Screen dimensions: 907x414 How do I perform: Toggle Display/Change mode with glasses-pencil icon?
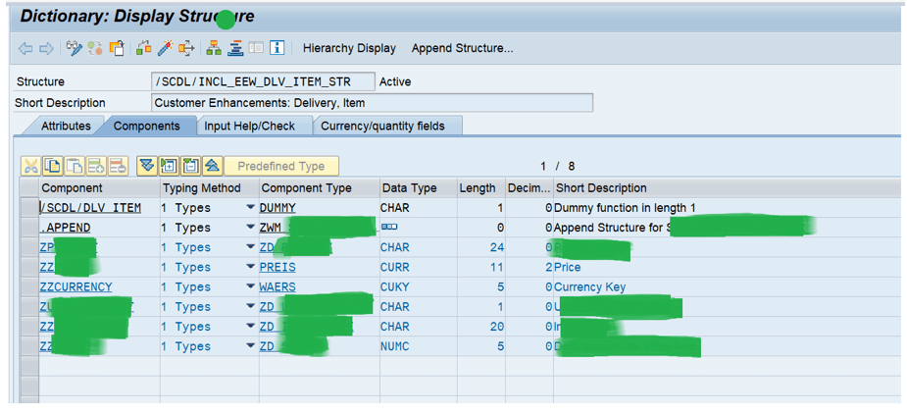(x=75, y=49)
